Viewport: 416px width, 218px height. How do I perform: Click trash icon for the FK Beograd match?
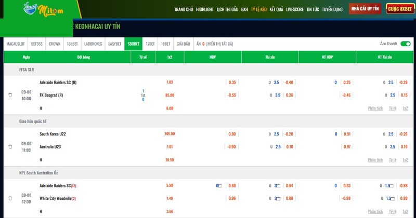pos(10,96)
